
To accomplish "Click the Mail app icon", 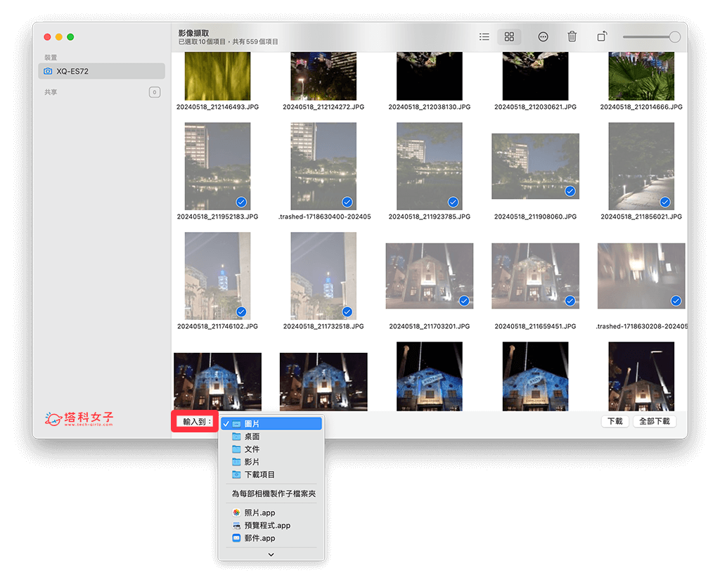I will click(236, 538).
